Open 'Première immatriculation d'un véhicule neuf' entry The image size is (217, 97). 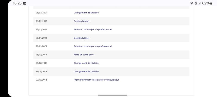click(96, 80)
